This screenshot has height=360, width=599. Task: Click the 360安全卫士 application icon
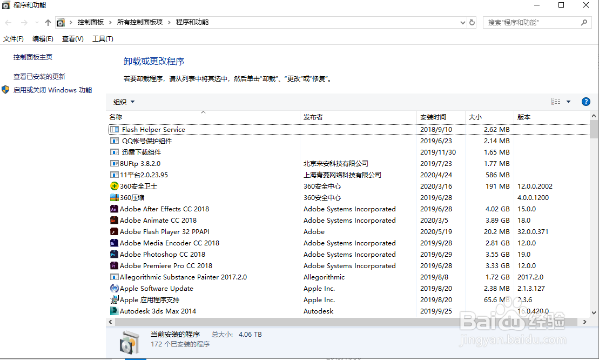tap(113, 186)
